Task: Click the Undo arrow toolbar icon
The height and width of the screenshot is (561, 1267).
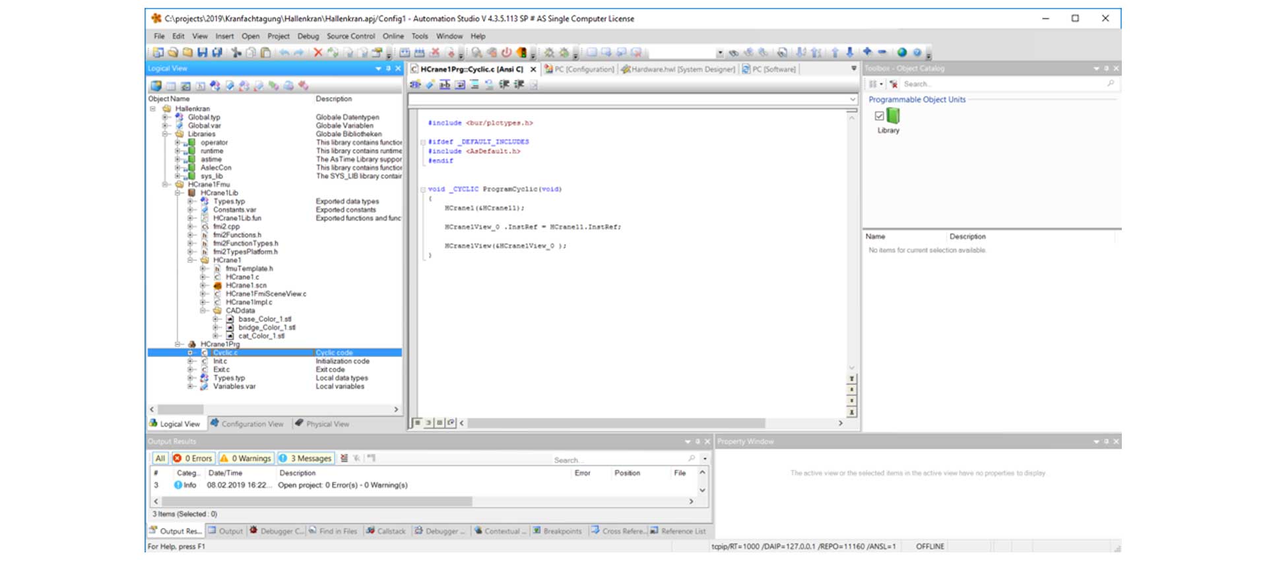Action: [x=284, y=52]
